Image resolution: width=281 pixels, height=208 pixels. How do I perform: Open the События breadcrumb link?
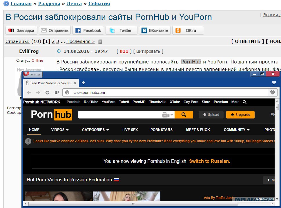(x=99, y=3)
